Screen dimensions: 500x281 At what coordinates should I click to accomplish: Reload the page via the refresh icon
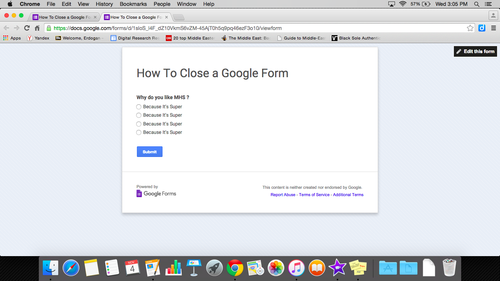pyautogui.click(x=27, y=28)
